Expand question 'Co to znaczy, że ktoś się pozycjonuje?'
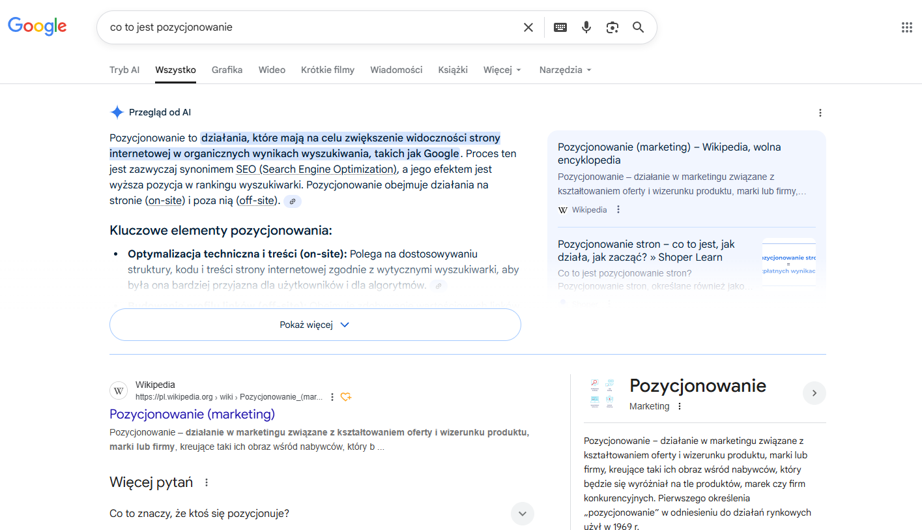 tap(322, 514)
